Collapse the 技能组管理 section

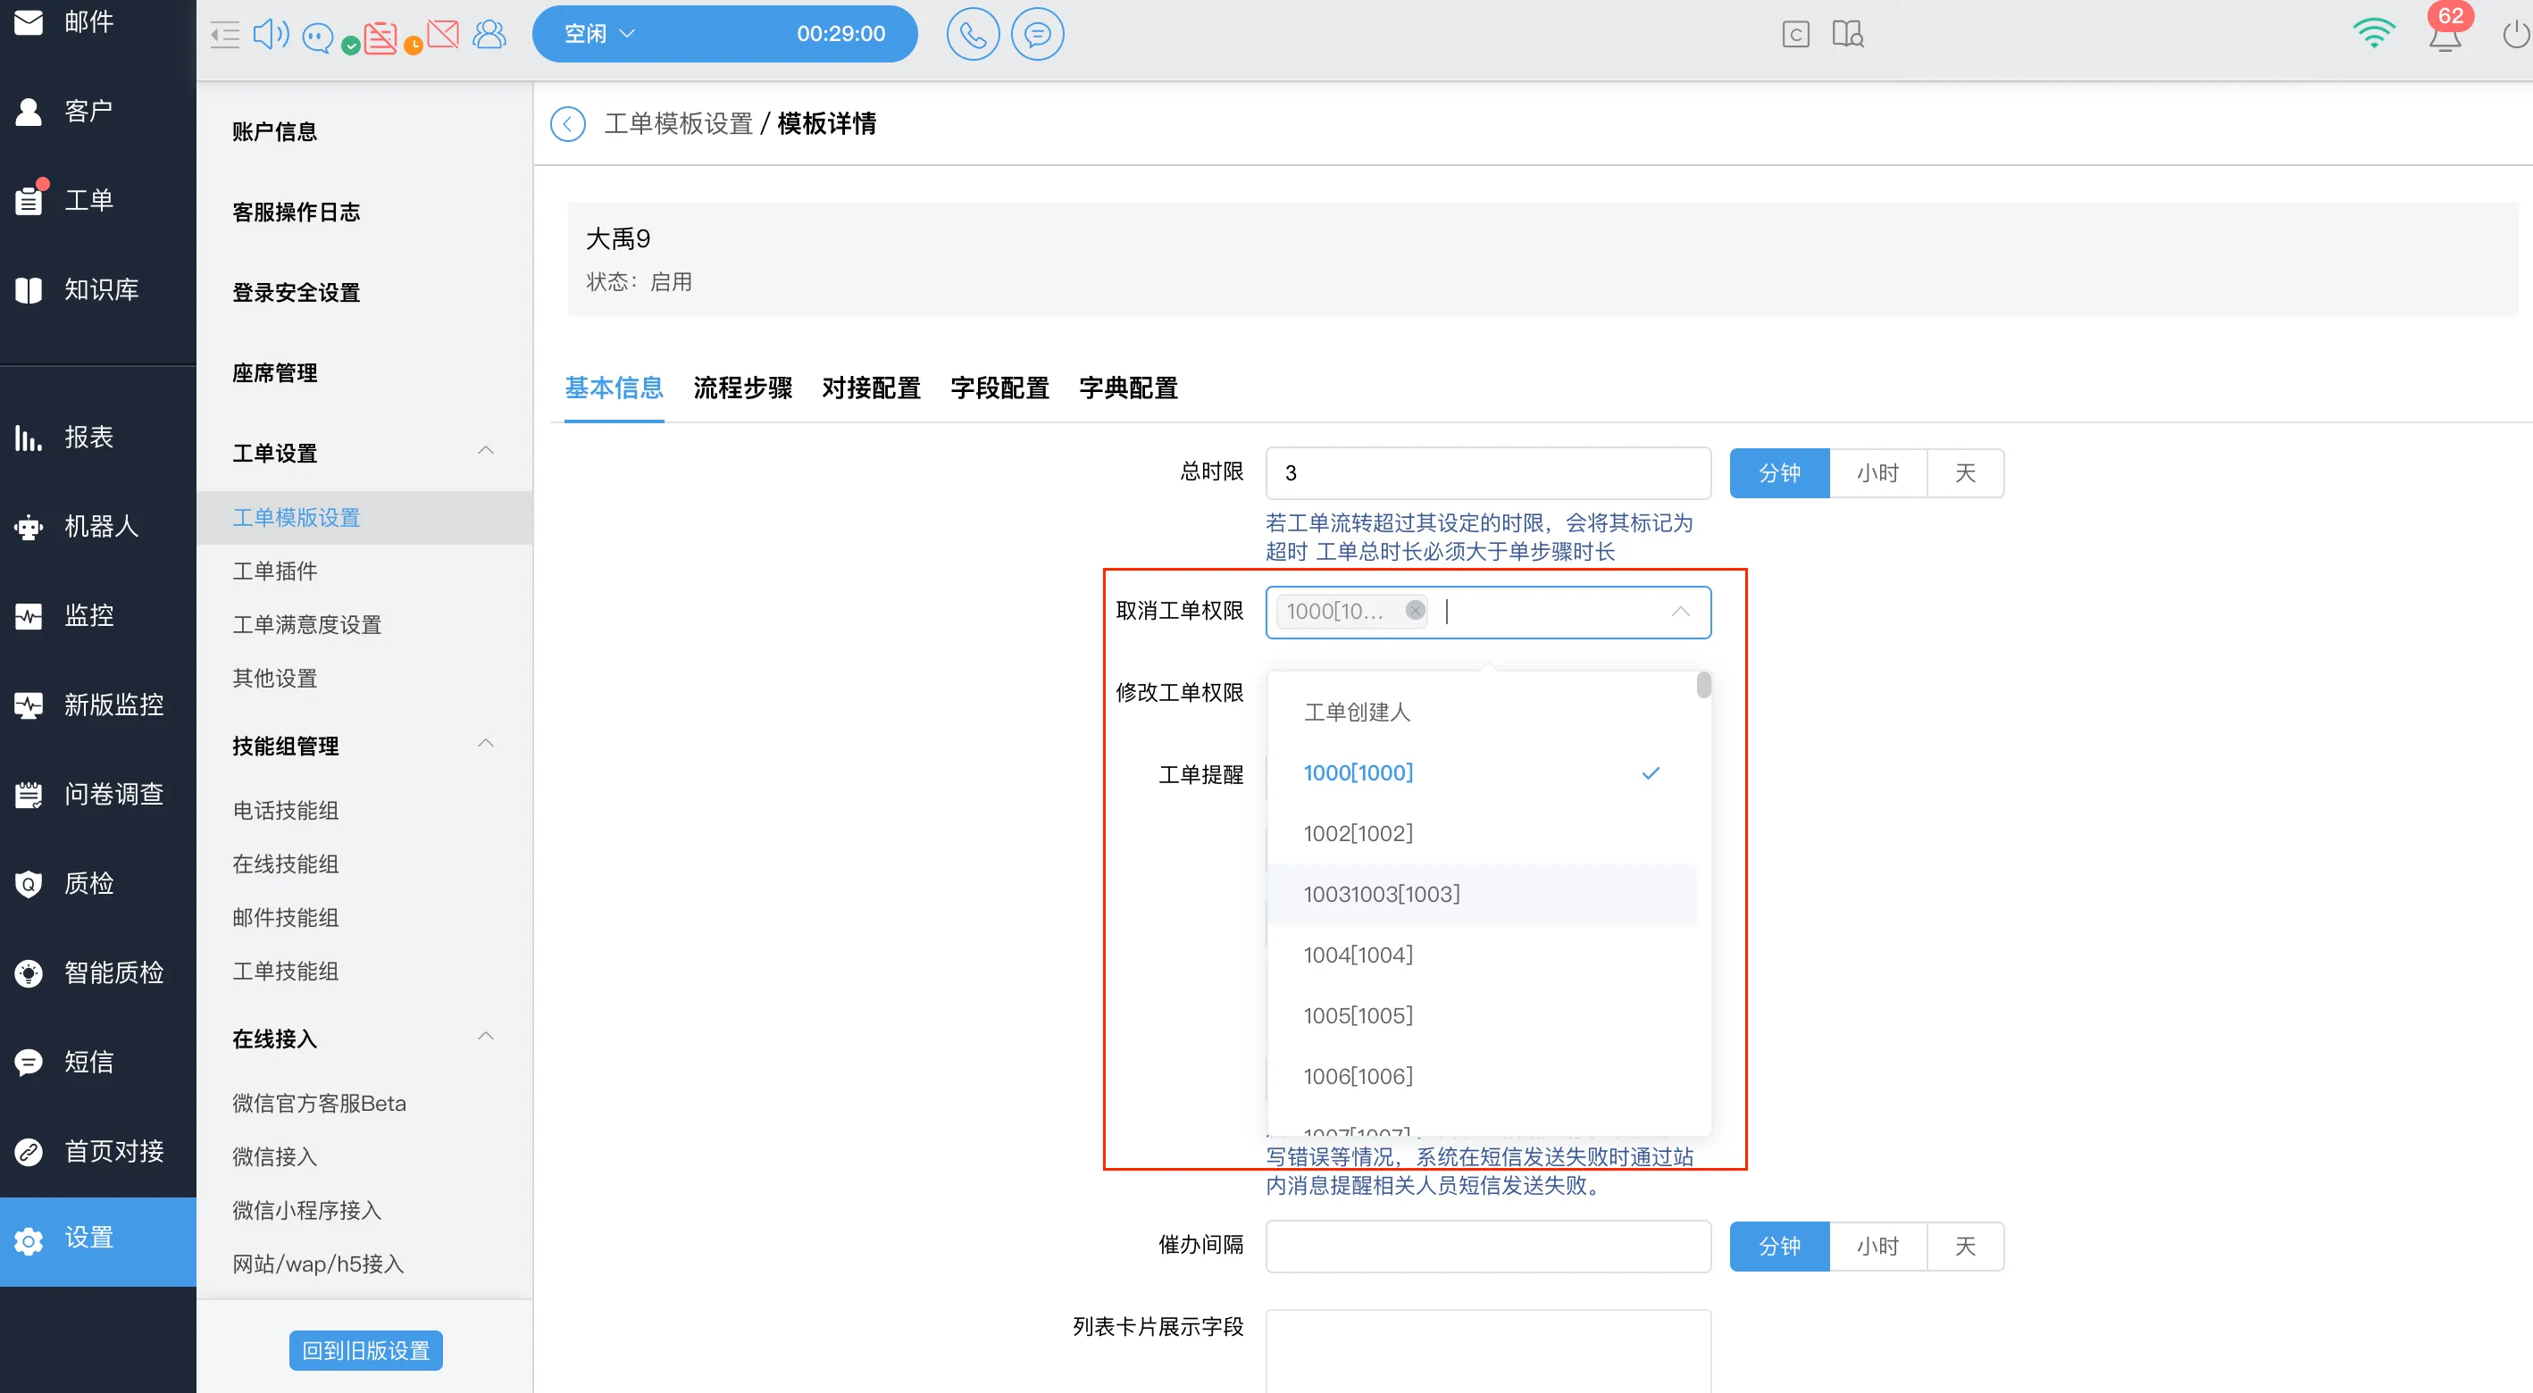pos(486,744)
